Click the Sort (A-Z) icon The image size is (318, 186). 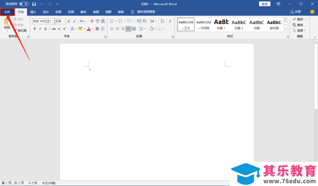click(x=163, y=21)
